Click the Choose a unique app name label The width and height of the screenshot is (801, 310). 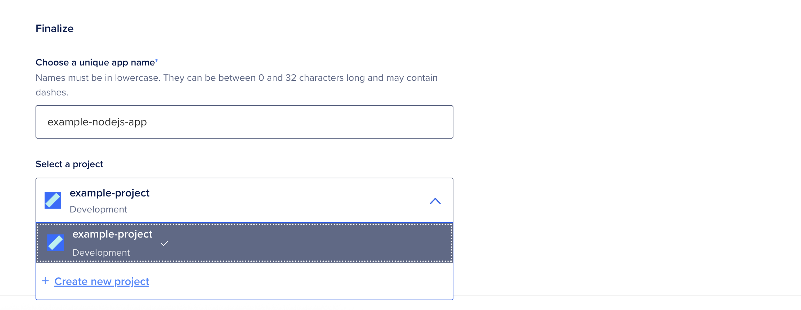click(x=95, y=62)
